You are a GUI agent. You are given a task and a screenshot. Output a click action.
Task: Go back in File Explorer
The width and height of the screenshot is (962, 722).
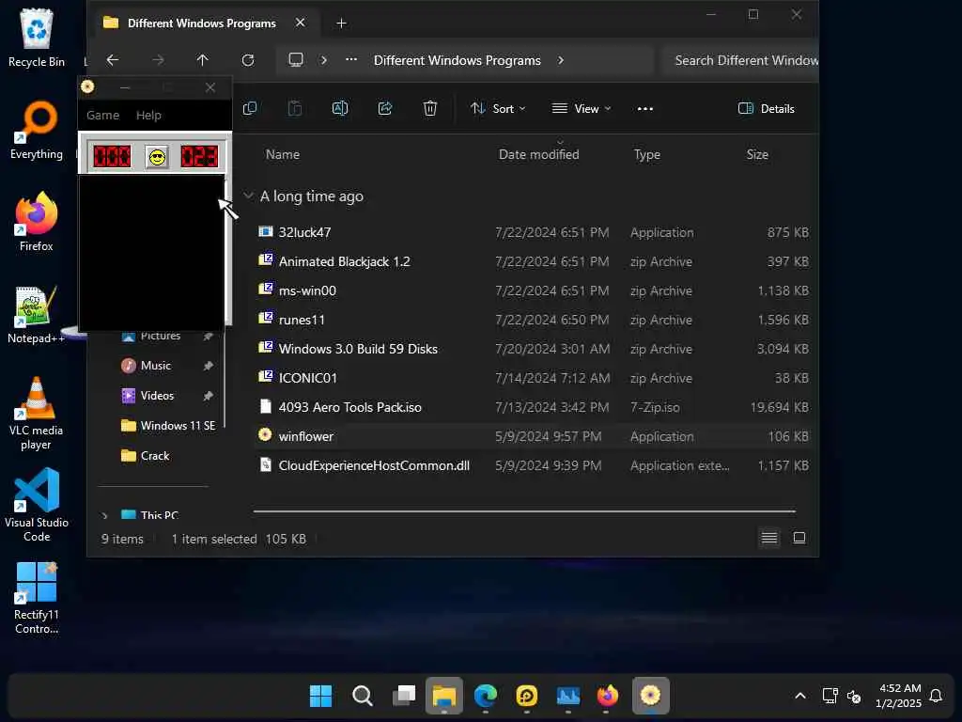click(x=113, y=60)
